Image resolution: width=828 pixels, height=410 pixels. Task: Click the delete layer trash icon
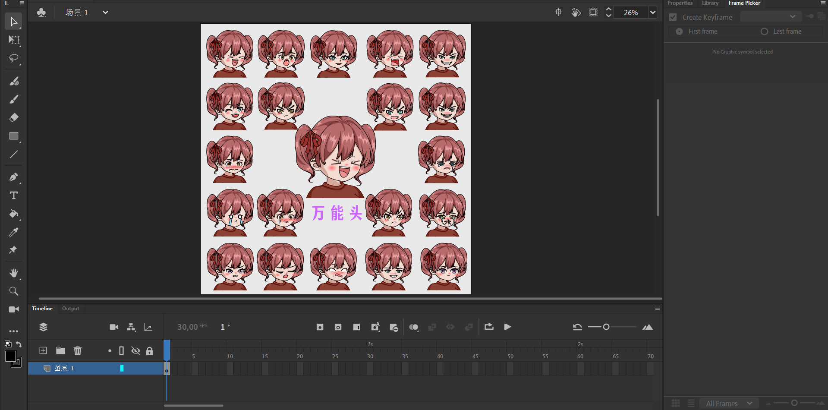78,350
